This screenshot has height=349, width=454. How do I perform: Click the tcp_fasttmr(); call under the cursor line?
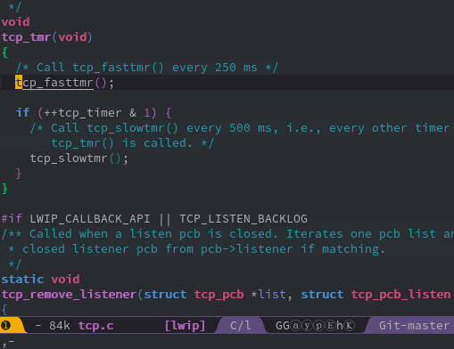(x=64, y=83)
